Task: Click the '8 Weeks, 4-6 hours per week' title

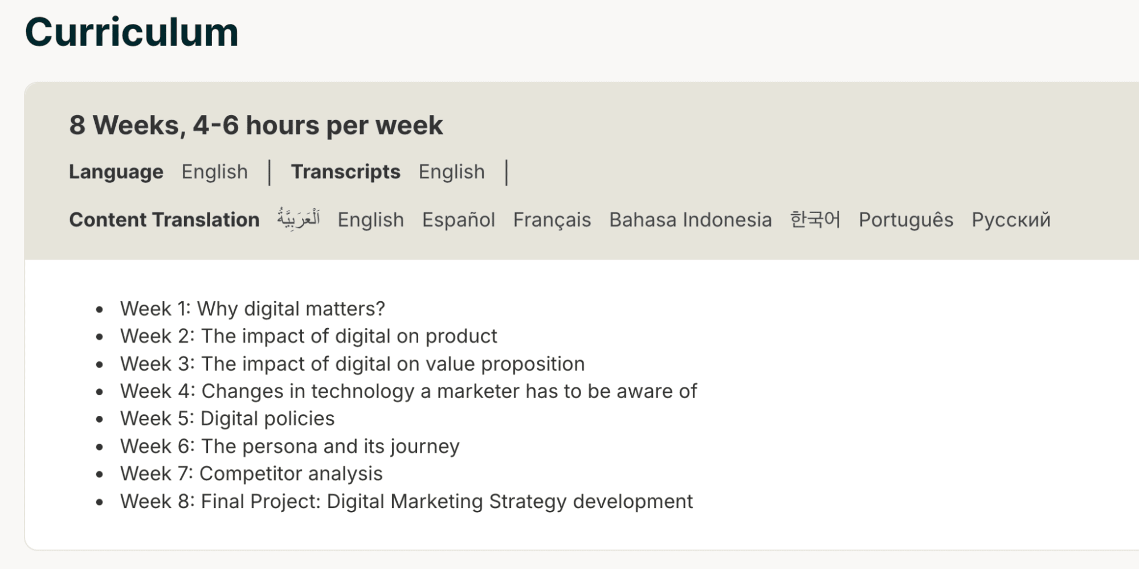Action: coord(256,125)
